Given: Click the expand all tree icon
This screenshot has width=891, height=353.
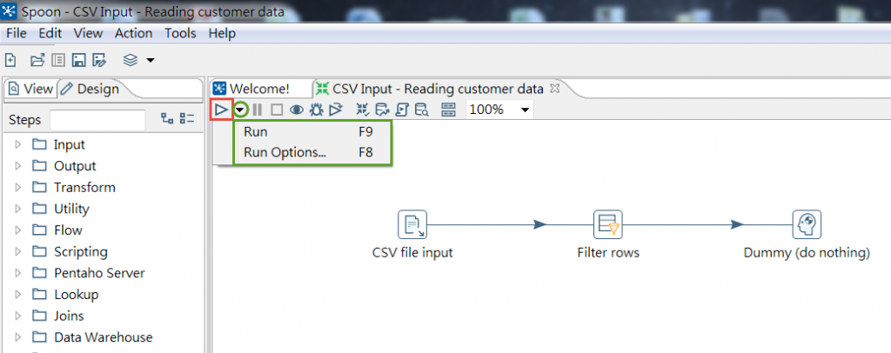Looking at the screenshot, I should [x=166, y=118].
